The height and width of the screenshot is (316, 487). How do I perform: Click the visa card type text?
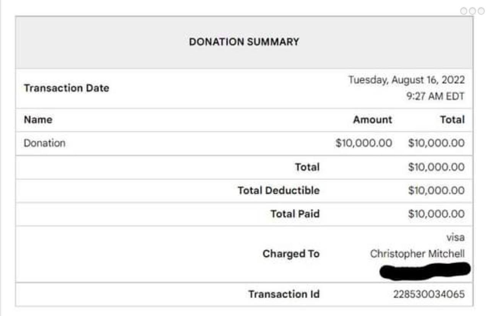456,238
